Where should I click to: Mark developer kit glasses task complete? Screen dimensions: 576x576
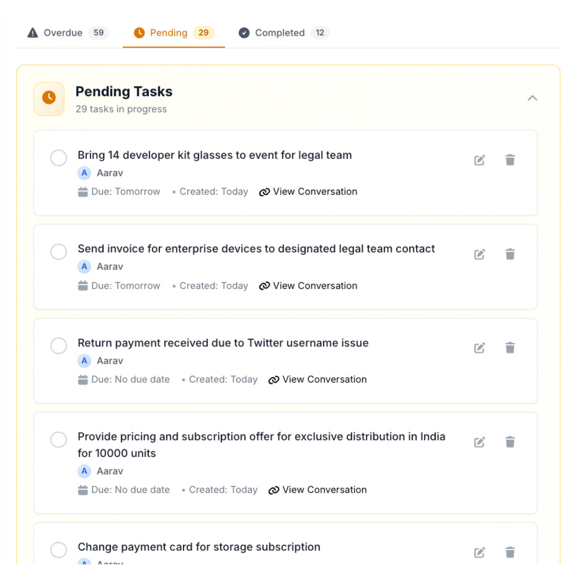[x=59, y=158]
